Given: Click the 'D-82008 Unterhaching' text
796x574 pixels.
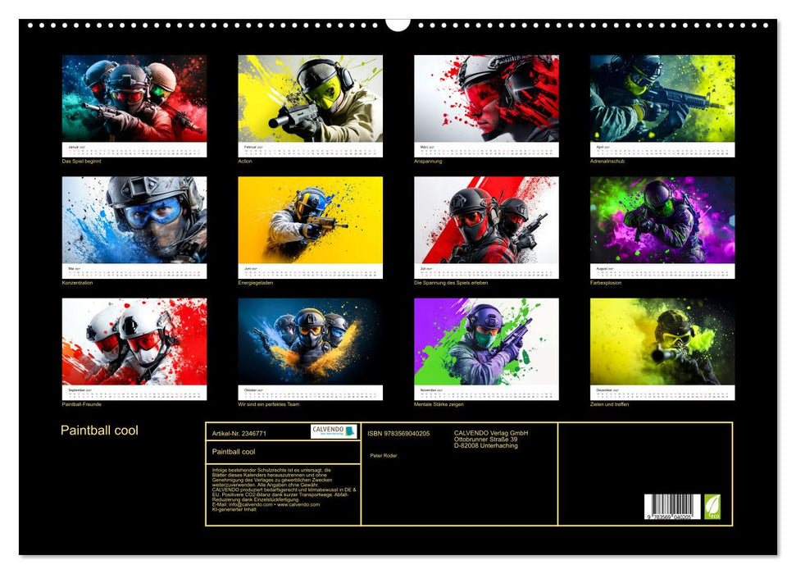Looking at the screenshot, I should [x=486, y=445].
